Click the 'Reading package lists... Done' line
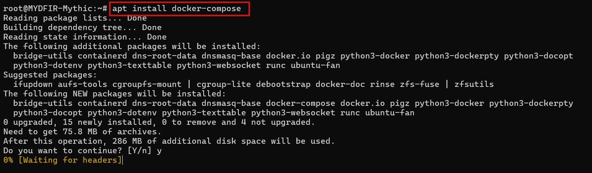The width and height of the screenshot is (592, 173). [x=75, y=18]
